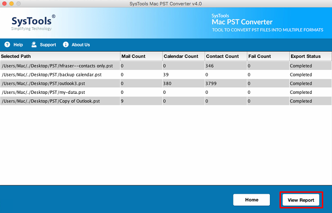This screenshot has width=332, height=213.
Task: Click the Home button
Action: coord(251,200)
